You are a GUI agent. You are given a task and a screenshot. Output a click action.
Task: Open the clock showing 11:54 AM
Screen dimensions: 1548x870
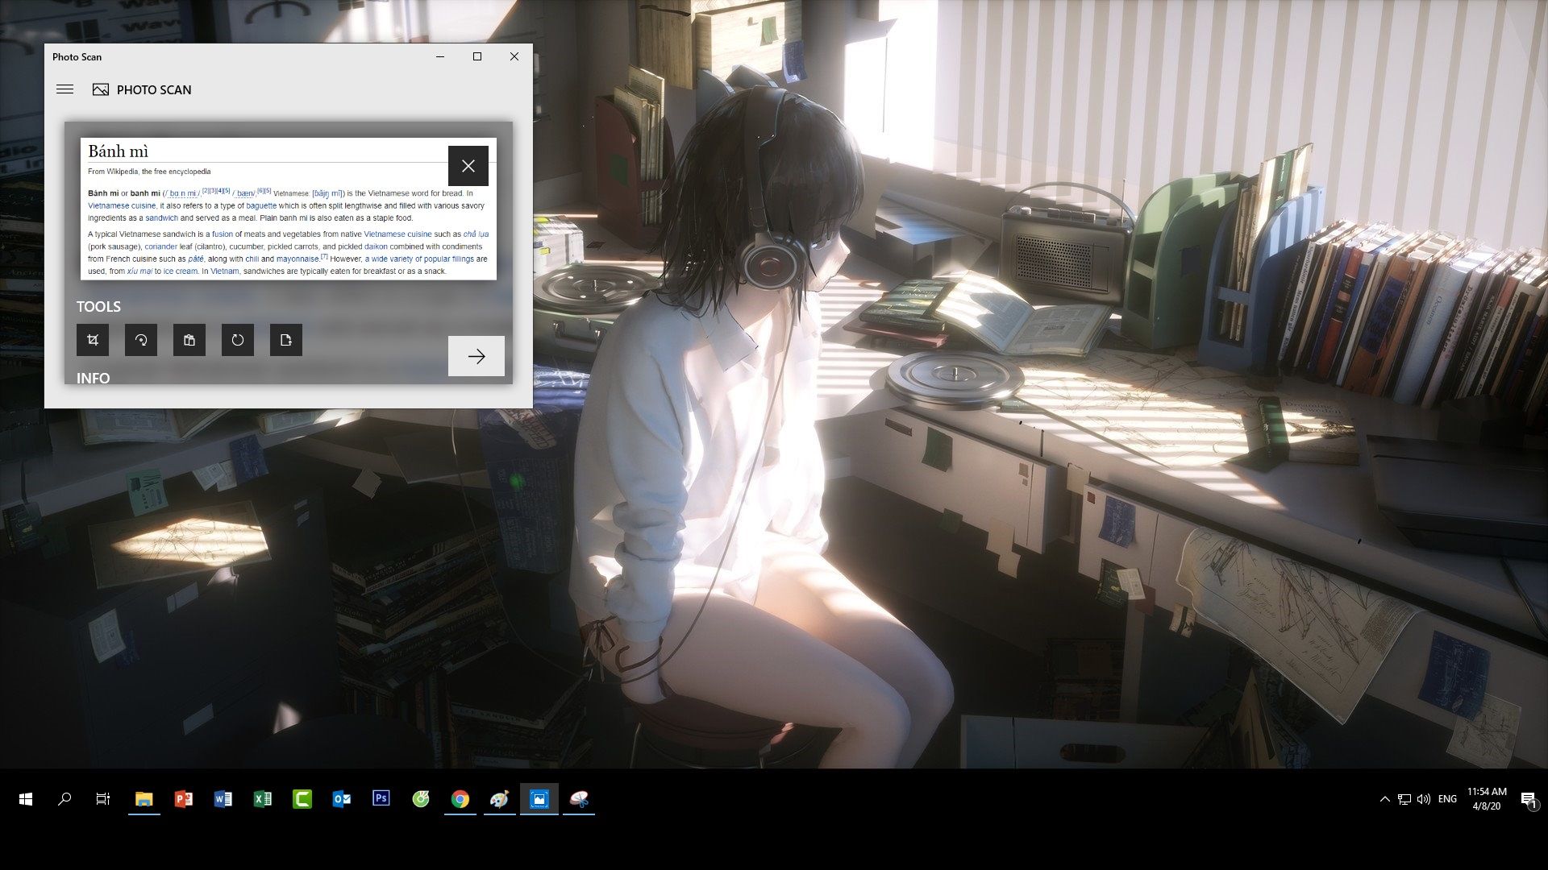[1487, 799]
